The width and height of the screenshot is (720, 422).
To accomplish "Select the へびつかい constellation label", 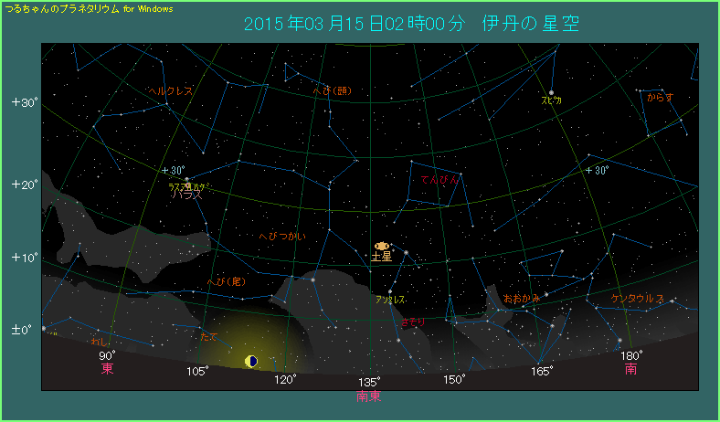I will point(282,237).
